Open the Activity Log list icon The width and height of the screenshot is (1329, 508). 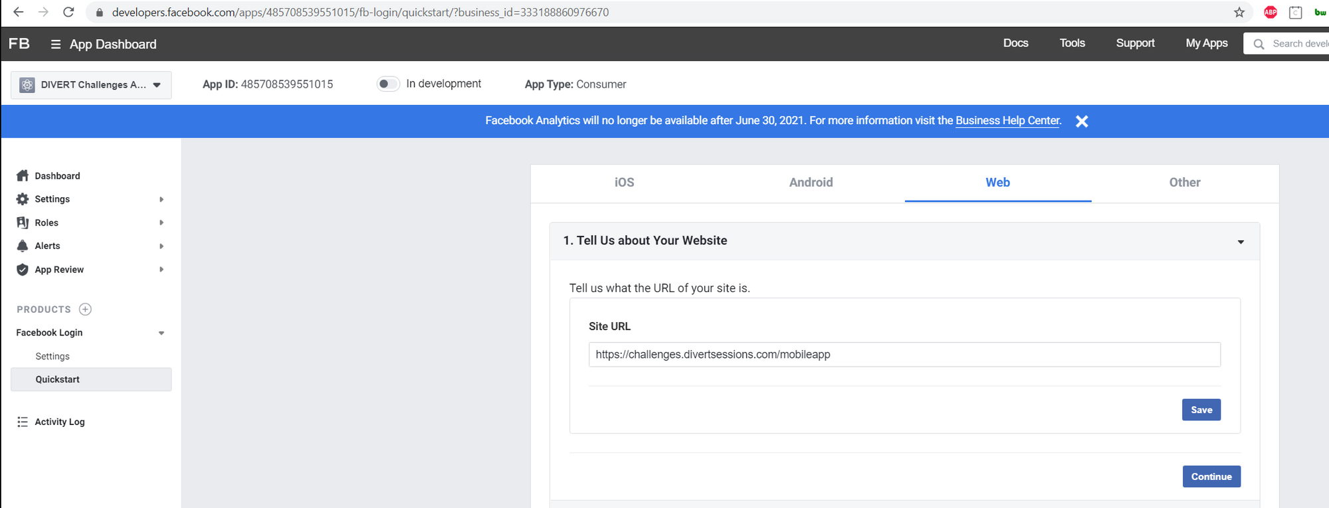pyautogui.click(x=23, y=422)
